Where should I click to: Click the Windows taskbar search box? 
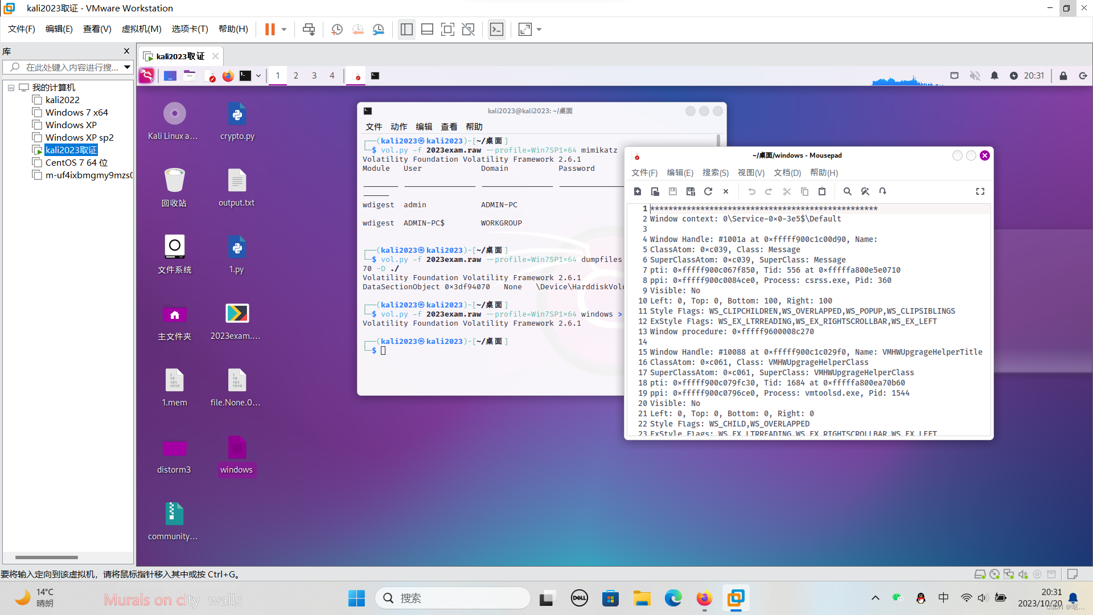point(453,598)
